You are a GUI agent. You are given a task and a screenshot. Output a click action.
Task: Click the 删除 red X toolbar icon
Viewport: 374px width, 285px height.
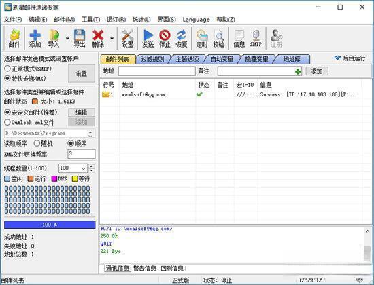click(x=98, y=38)
